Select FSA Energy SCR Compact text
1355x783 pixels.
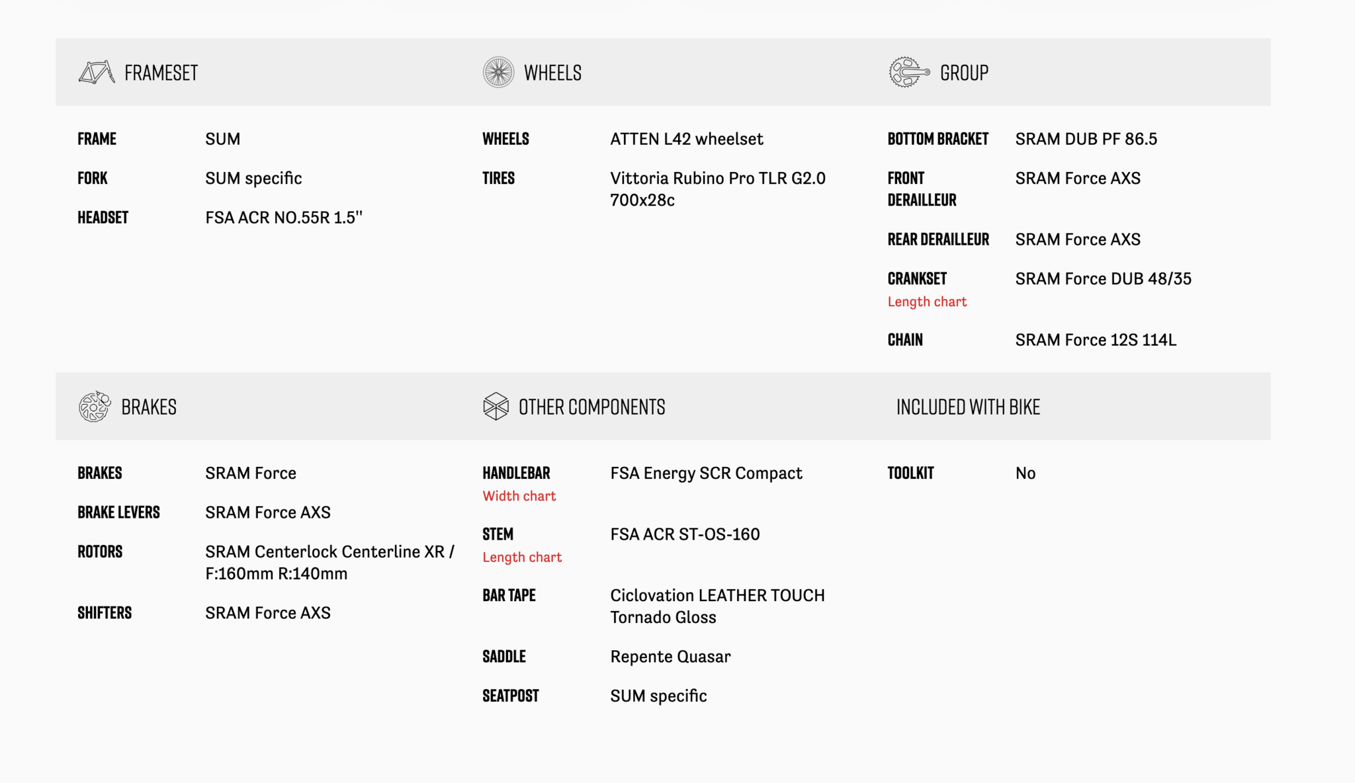[x=706, y=473]
